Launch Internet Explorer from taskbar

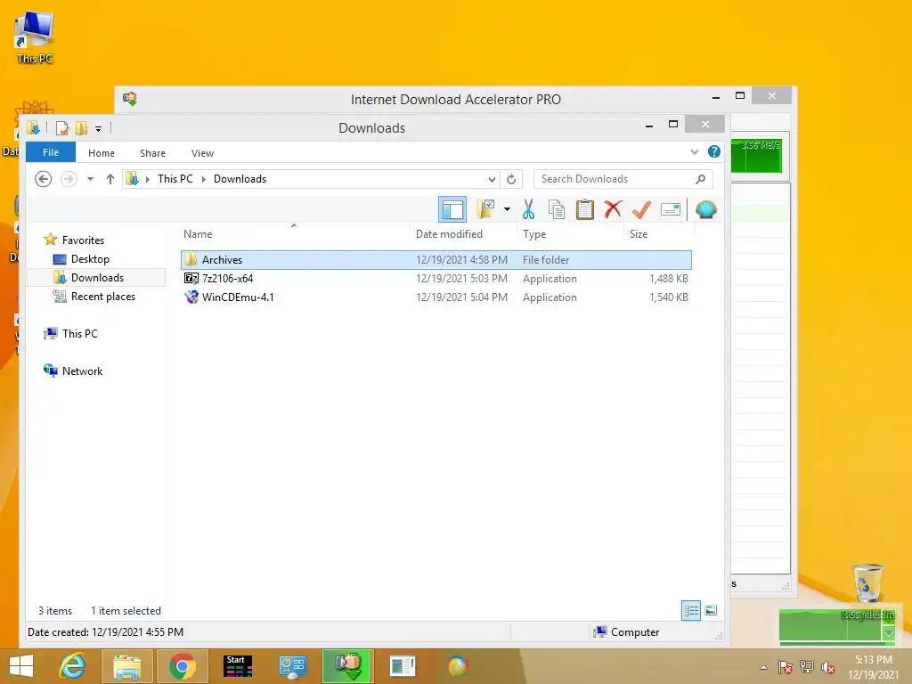coord(73,666)
